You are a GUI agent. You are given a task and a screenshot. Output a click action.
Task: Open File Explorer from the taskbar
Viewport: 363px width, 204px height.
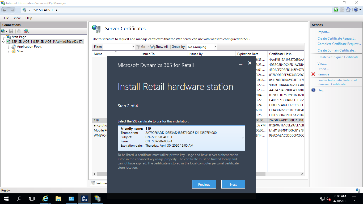pyautogui.click(x=58, y=199)
